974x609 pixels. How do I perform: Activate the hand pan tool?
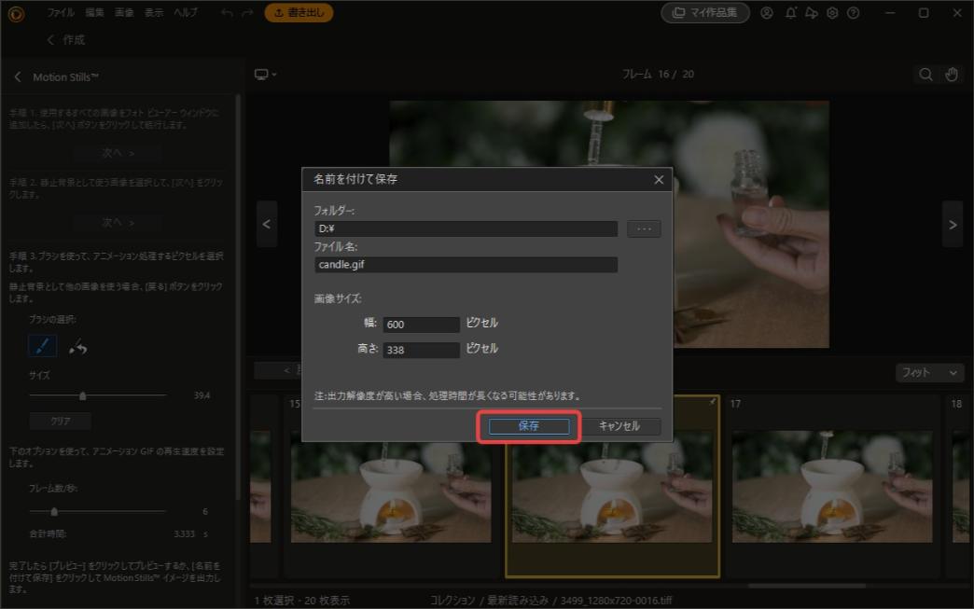point(950,74)
